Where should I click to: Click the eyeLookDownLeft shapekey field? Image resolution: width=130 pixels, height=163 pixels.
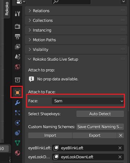pyautogui.click(x=88, y=157)
